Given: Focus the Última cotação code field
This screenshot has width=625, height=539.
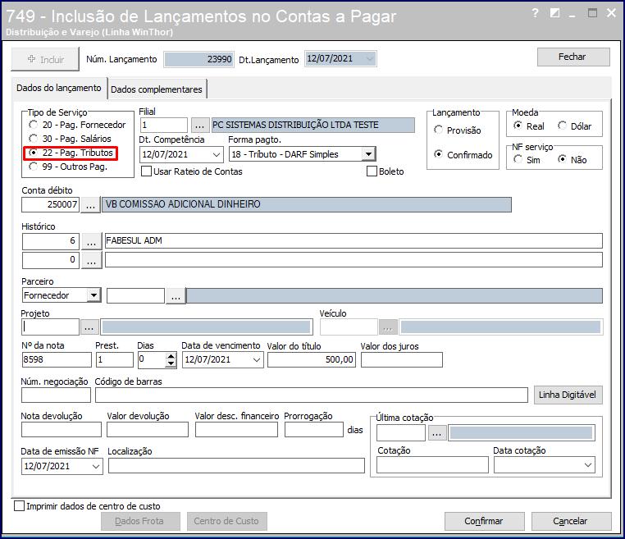Looking at the screenshot, I should 400,433.
